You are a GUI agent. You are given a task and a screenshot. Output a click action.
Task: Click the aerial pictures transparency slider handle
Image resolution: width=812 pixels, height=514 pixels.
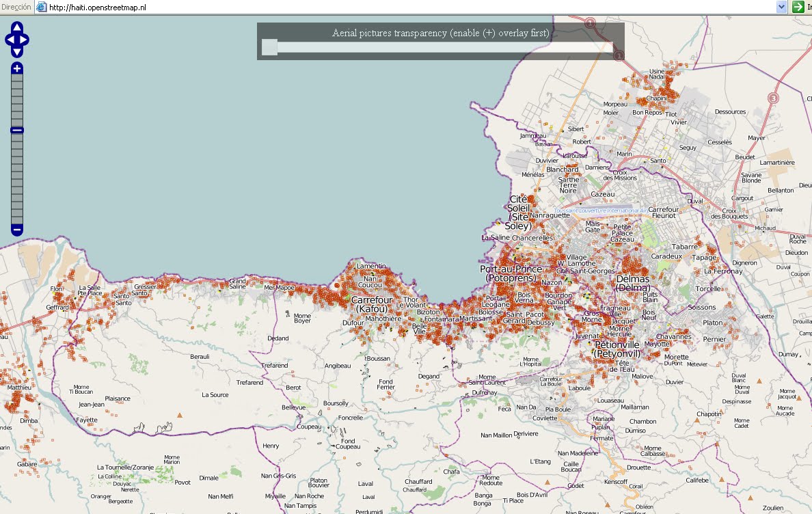tap(269, 47)
